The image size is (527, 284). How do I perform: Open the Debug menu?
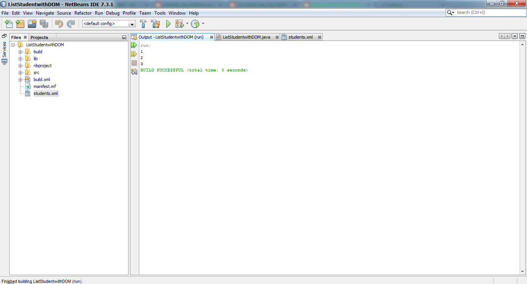(113, 13)
